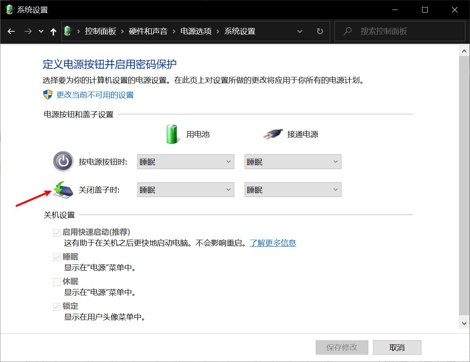
Task: Open power button plugged-in dropdown
Action: [x=293, y=162]
